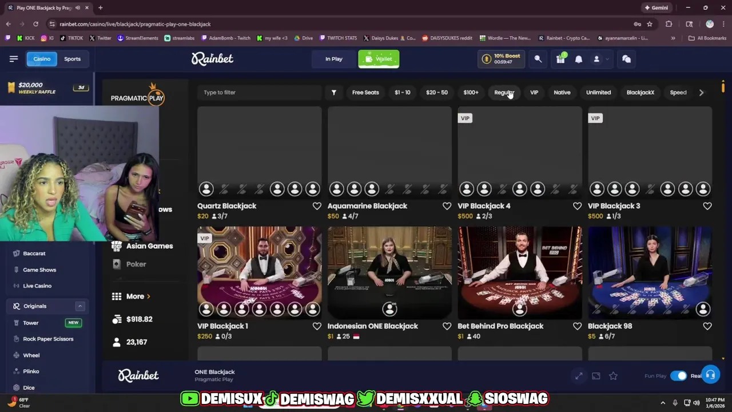The width and height of the screenshot is (732, 412).
Task: Open Blackjack 98 table thumbnail
Action: [x=650, y=272]
